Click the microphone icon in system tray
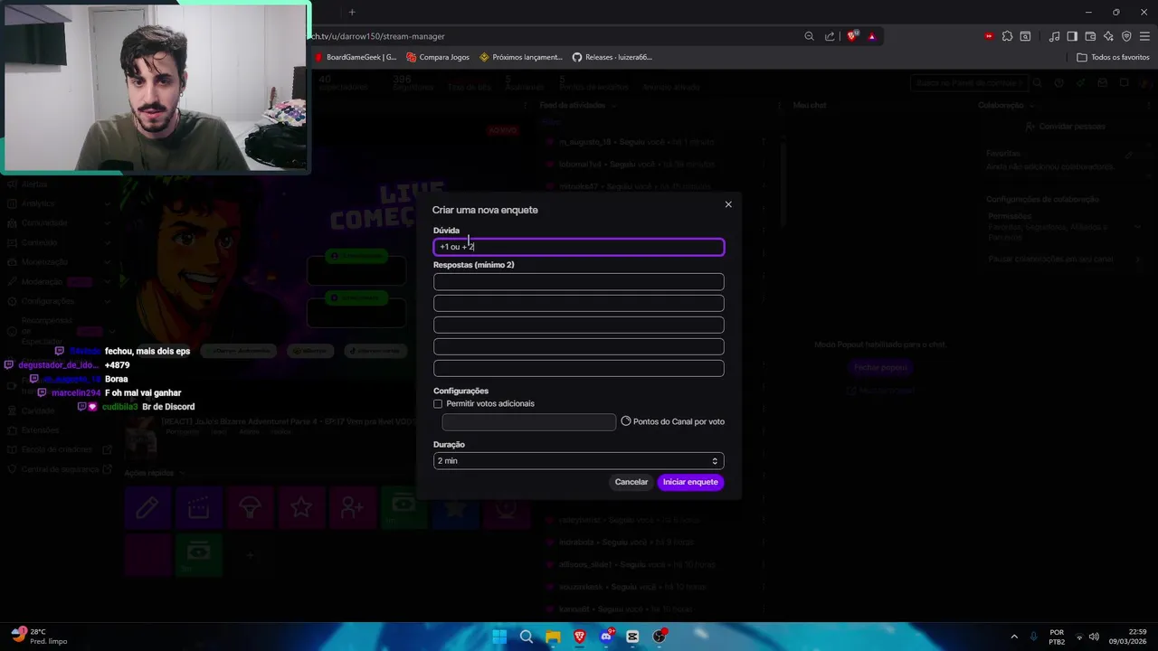The height and width of the screenshot is (651, 1158). tap(1033, 637)
